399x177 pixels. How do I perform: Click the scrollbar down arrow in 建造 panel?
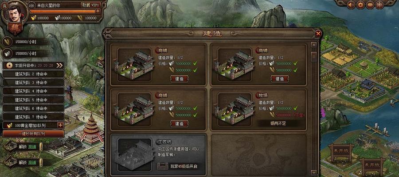(x=314, y=172)
